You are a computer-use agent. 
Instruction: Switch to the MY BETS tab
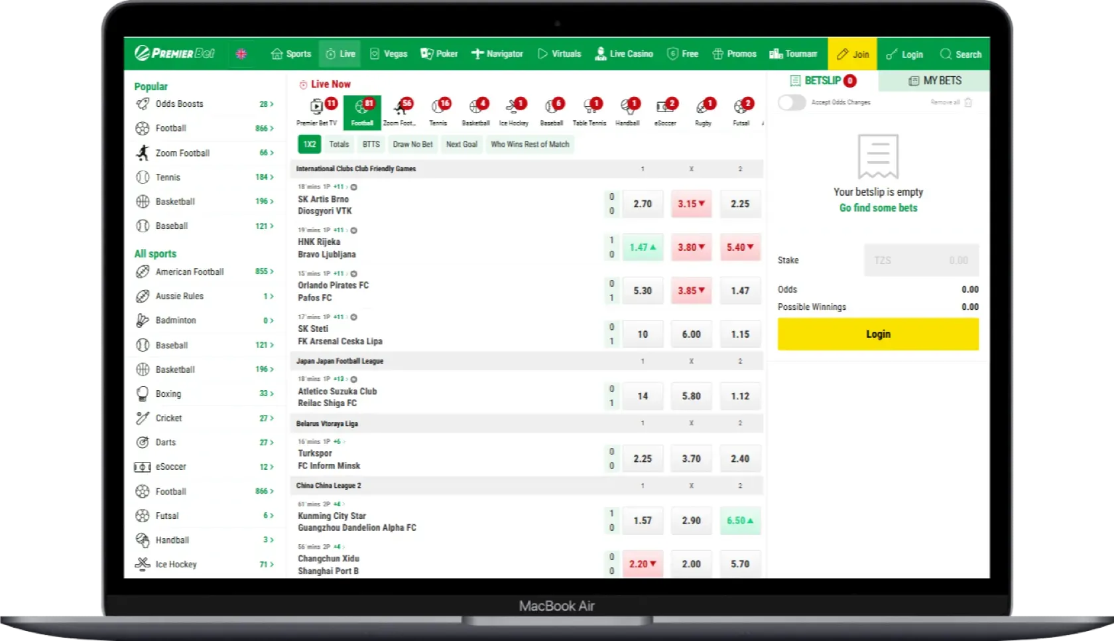934,80
